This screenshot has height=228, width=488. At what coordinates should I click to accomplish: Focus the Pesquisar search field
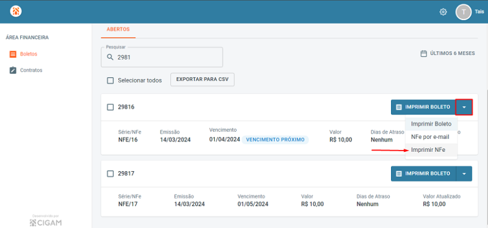point(162,57)
